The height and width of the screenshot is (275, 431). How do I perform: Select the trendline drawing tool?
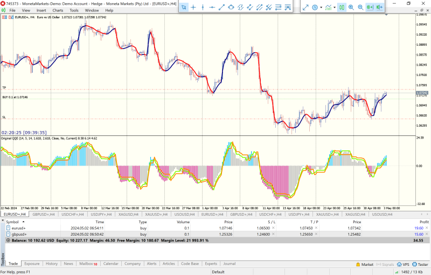[221, 7]
